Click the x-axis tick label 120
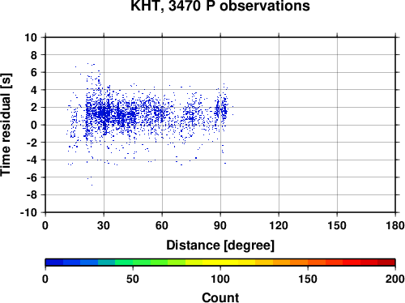Screen dimensions: 405x303 279,225
